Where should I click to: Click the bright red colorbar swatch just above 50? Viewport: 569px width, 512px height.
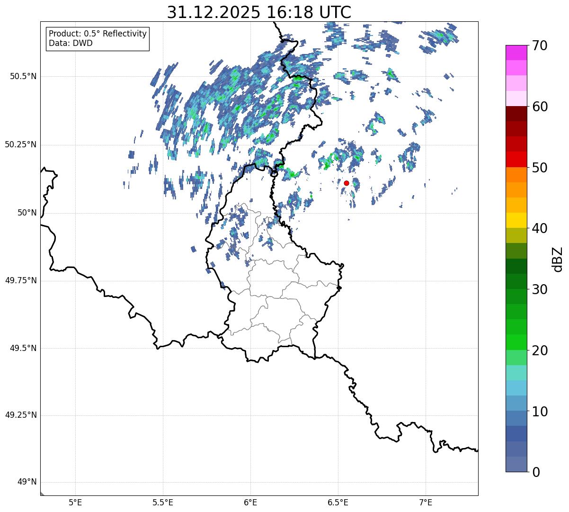516,159
